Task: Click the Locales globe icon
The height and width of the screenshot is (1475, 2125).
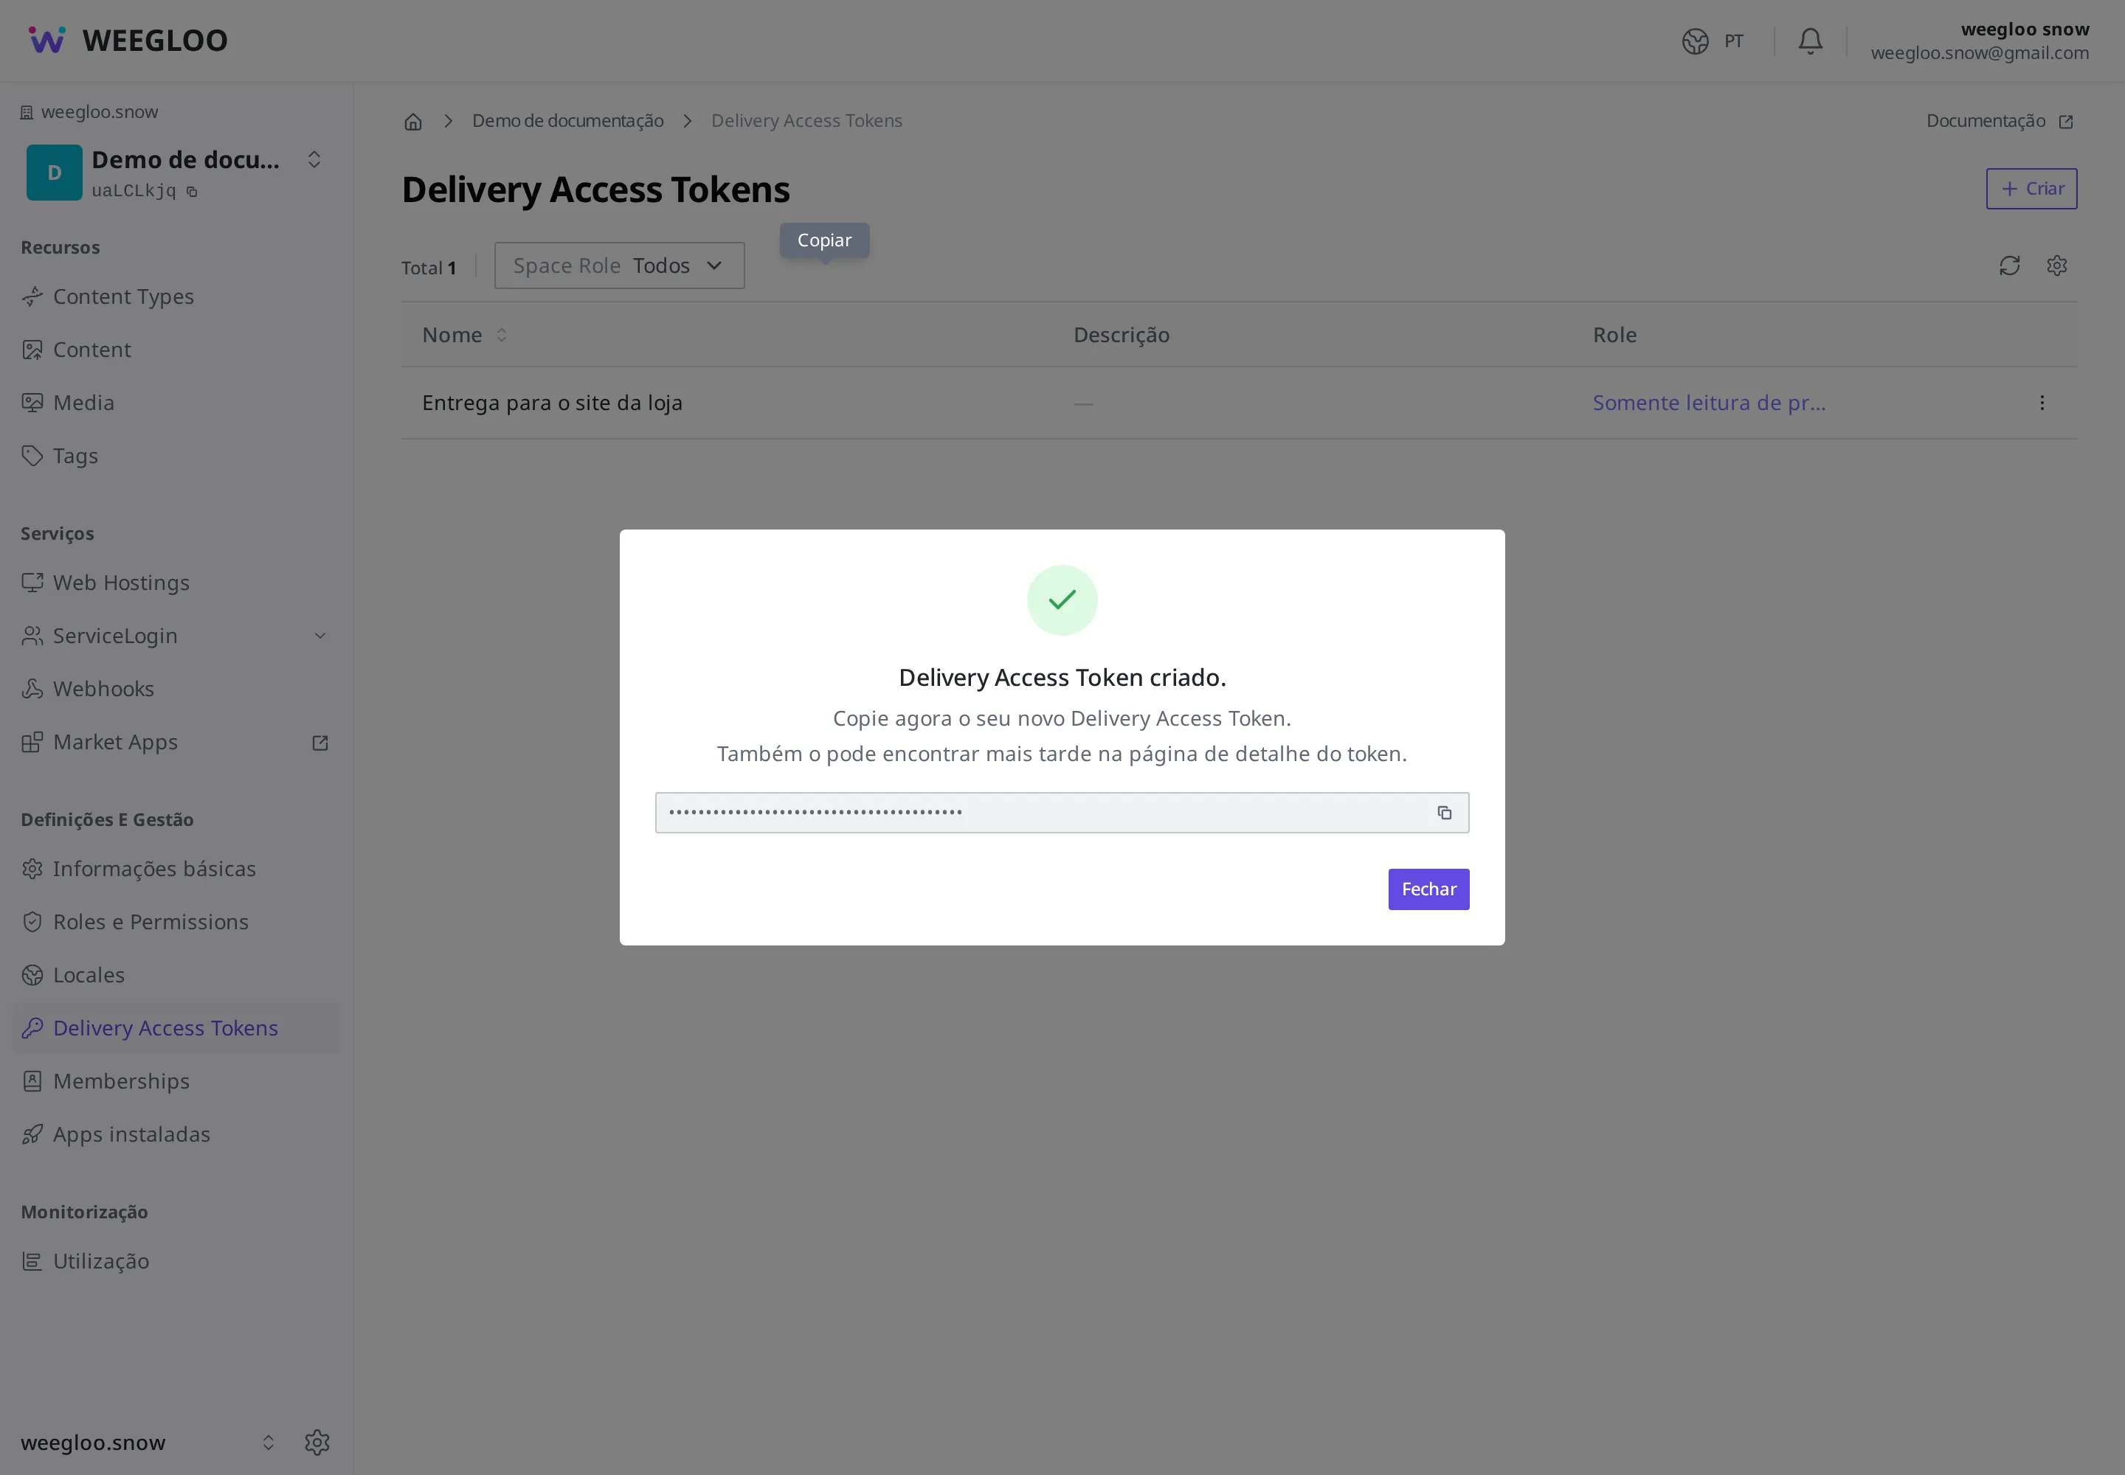Action: click(32, 975)
